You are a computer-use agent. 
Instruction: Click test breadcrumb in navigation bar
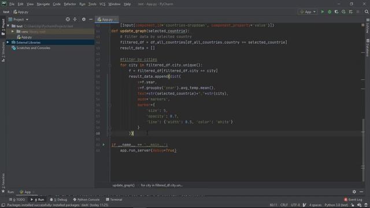6,12
